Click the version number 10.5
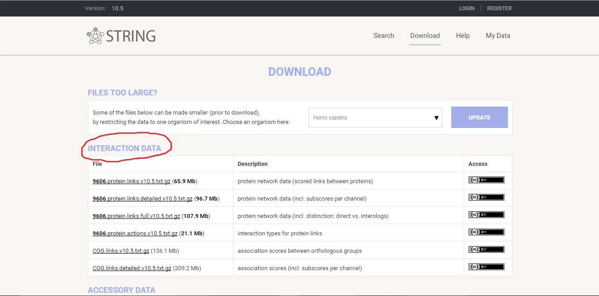599x296 pixels. [x=117, y=8]
